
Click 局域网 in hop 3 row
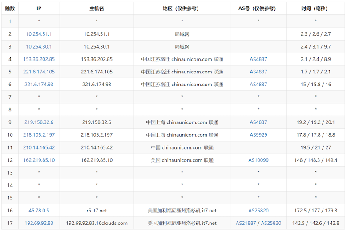coord(182,46)
